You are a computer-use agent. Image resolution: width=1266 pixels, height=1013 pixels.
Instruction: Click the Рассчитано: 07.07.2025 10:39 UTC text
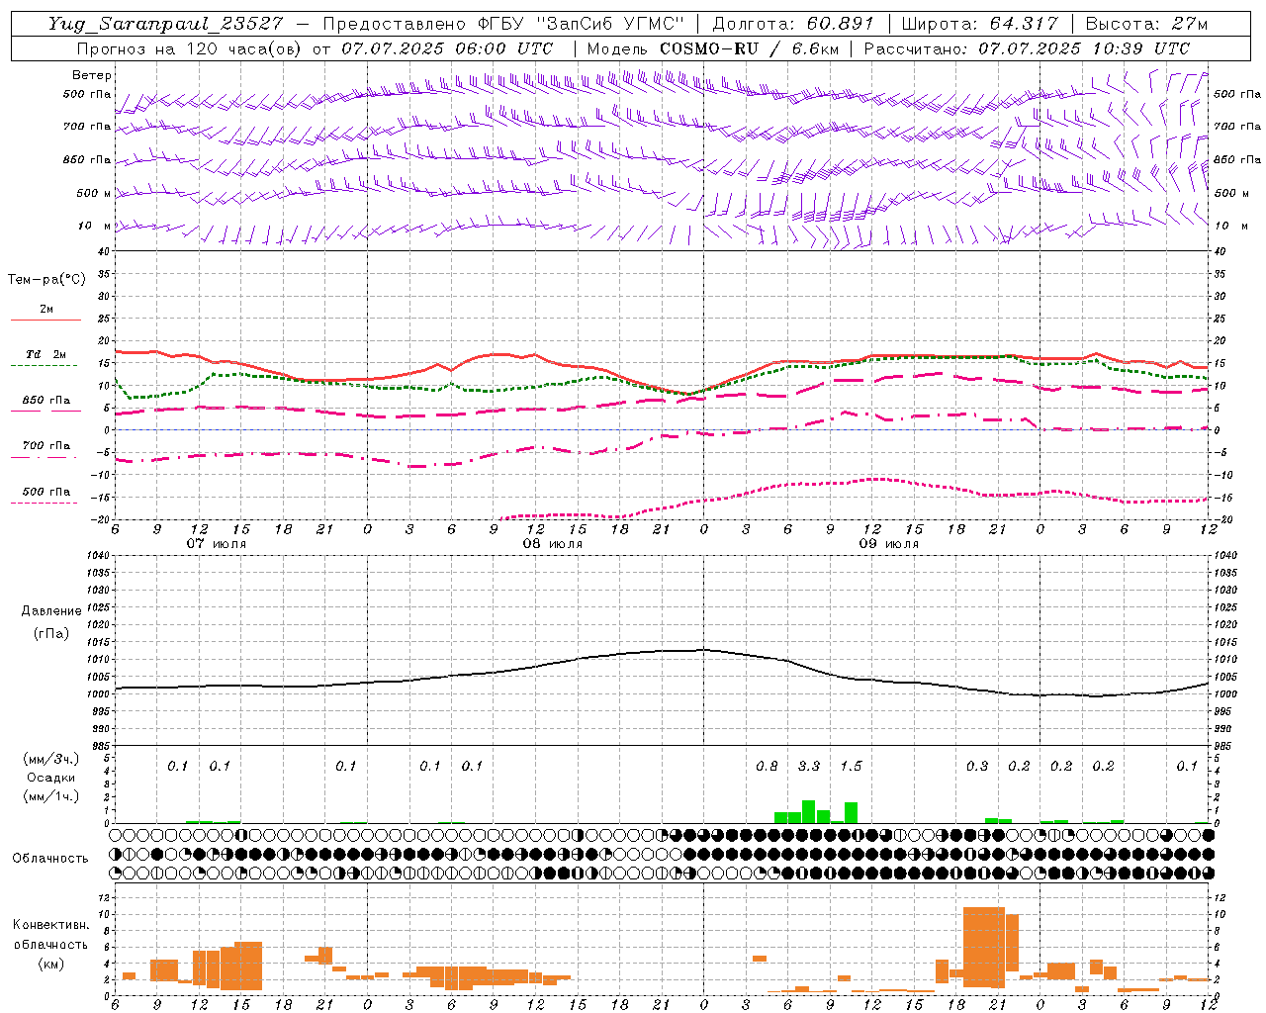coord(1027,48)
